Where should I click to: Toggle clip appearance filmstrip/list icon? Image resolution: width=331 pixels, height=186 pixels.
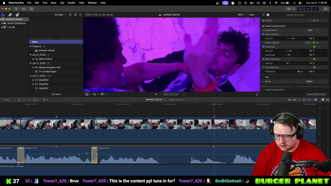pyautogui.click(x=70, y=15)
